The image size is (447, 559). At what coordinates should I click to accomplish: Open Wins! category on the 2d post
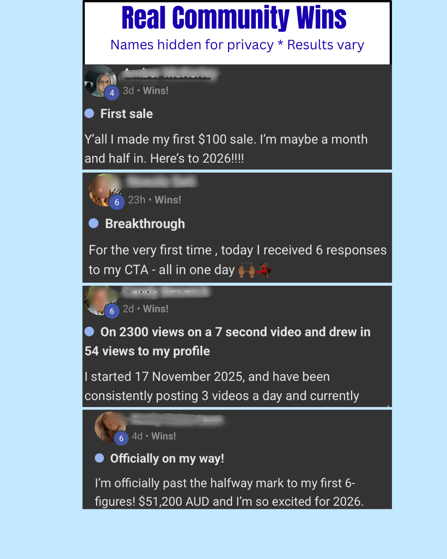pos(156,309)
